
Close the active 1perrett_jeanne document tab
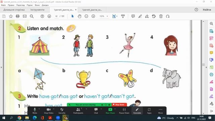[x=76, y=10]
